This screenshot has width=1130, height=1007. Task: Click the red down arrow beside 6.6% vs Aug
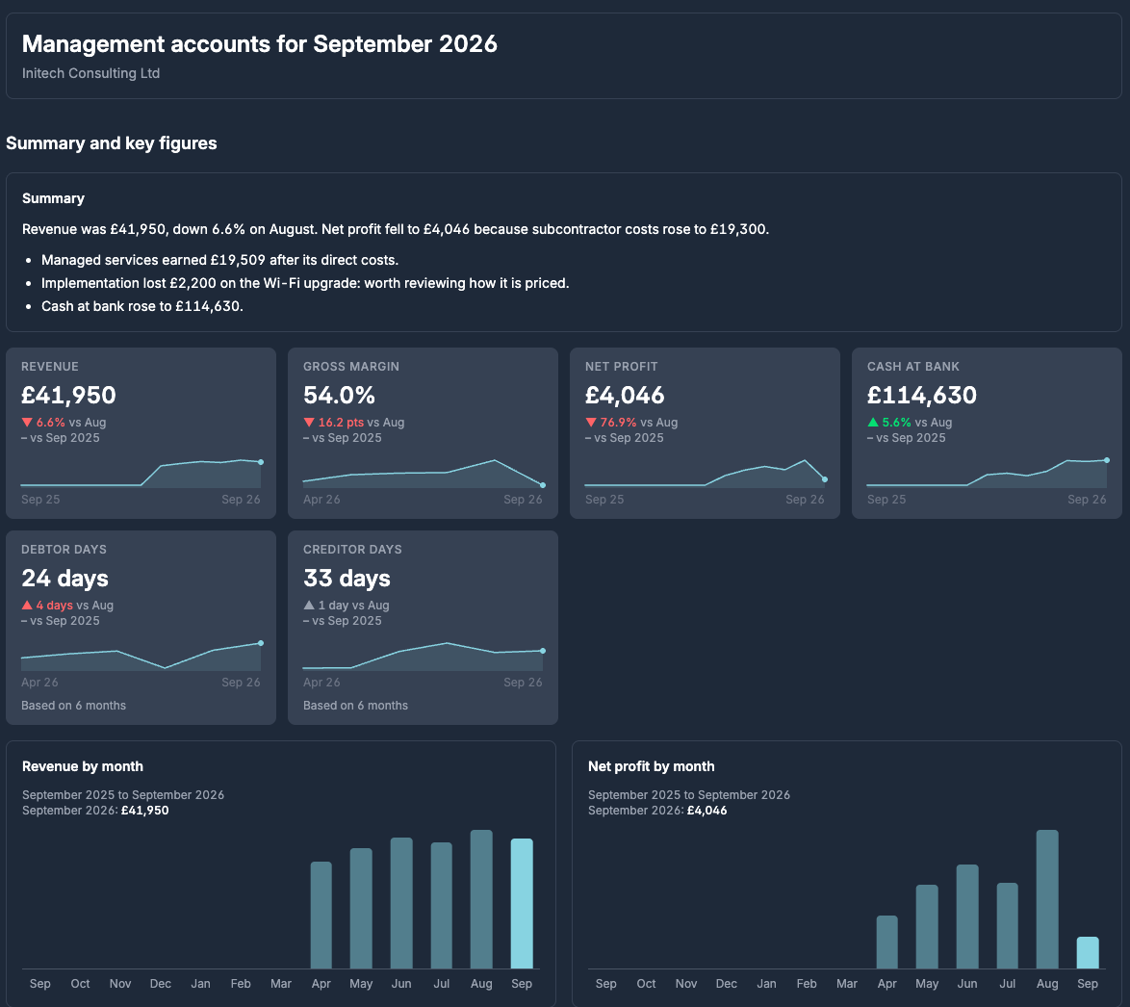[x=27, y=423]
